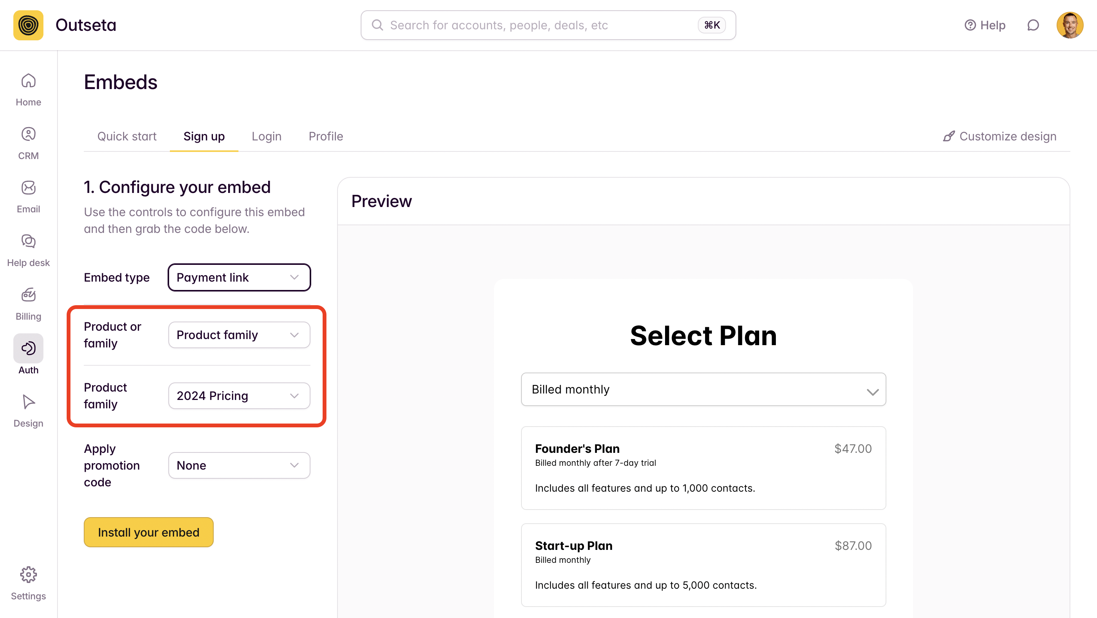Viewport: 1097px width, 618px height.
Task: Click the Install your embed button
Action: point(148,532)
